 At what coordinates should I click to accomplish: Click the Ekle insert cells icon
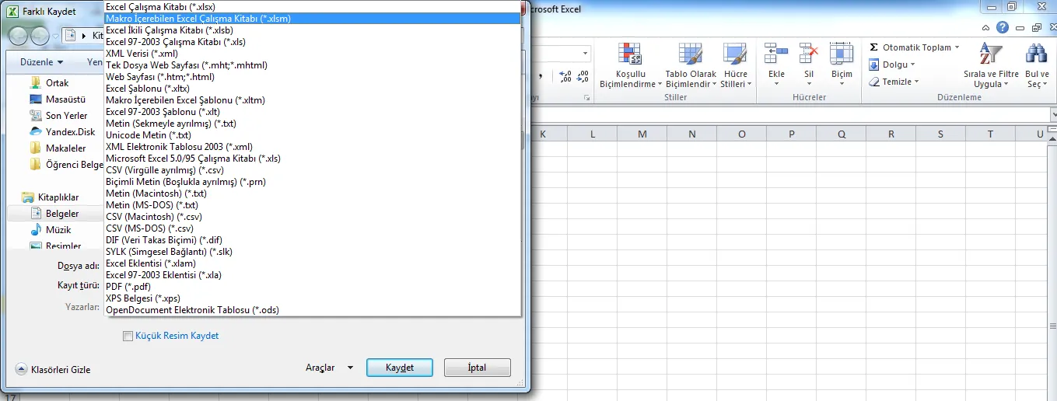tap(776, 54)
